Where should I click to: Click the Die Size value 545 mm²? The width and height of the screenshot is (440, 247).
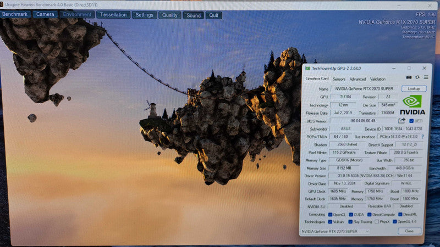388,105
